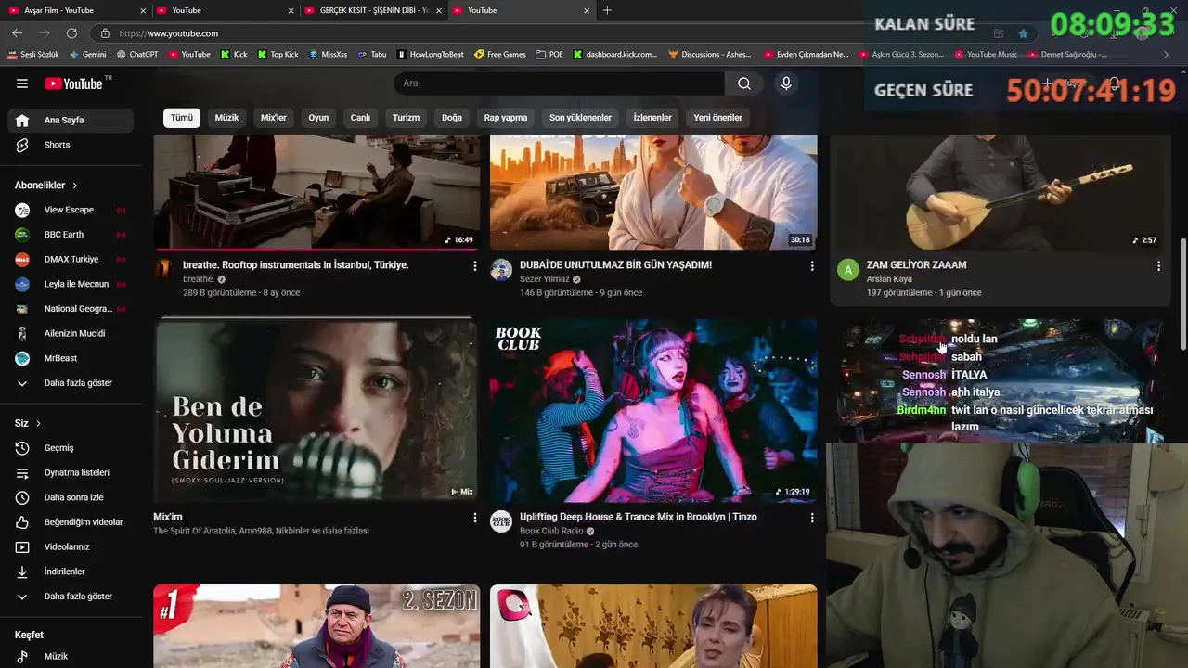The width and height of the screenshot is (1188, 668).
Task: Click the page vertical scrollbar
Action: coord(1182,295)
